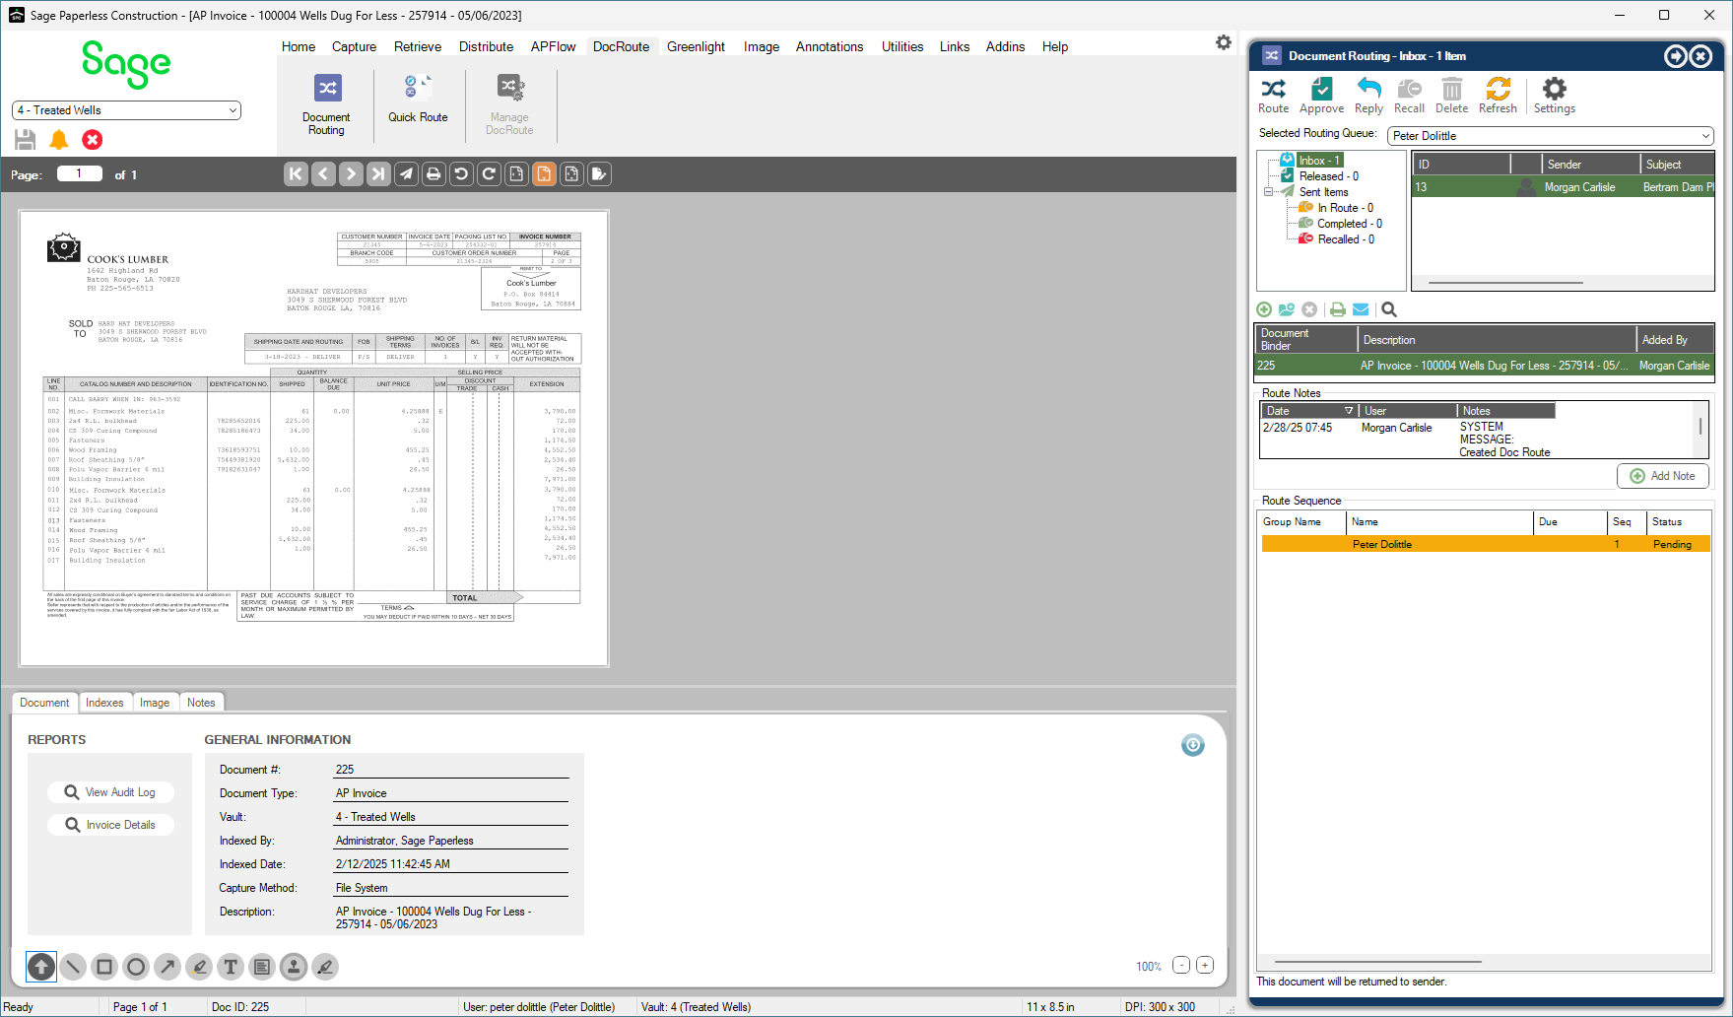Select the stamp annotation tool
This screenshot has height=1017, width=1733.
coord(294,967)
